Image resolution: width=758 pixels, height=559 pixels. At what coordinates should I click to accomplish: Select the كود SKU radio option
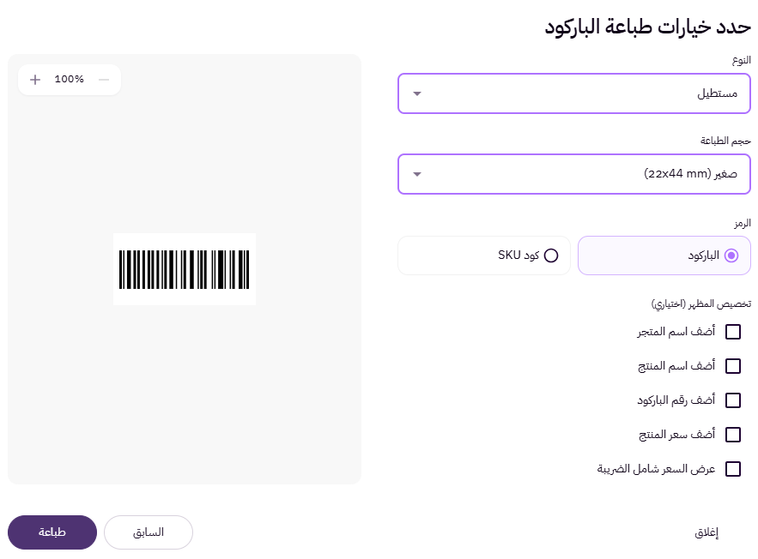tap(552, 255)
